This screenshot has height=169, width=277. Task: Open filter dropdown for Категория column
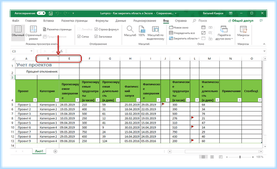point(57,100)
